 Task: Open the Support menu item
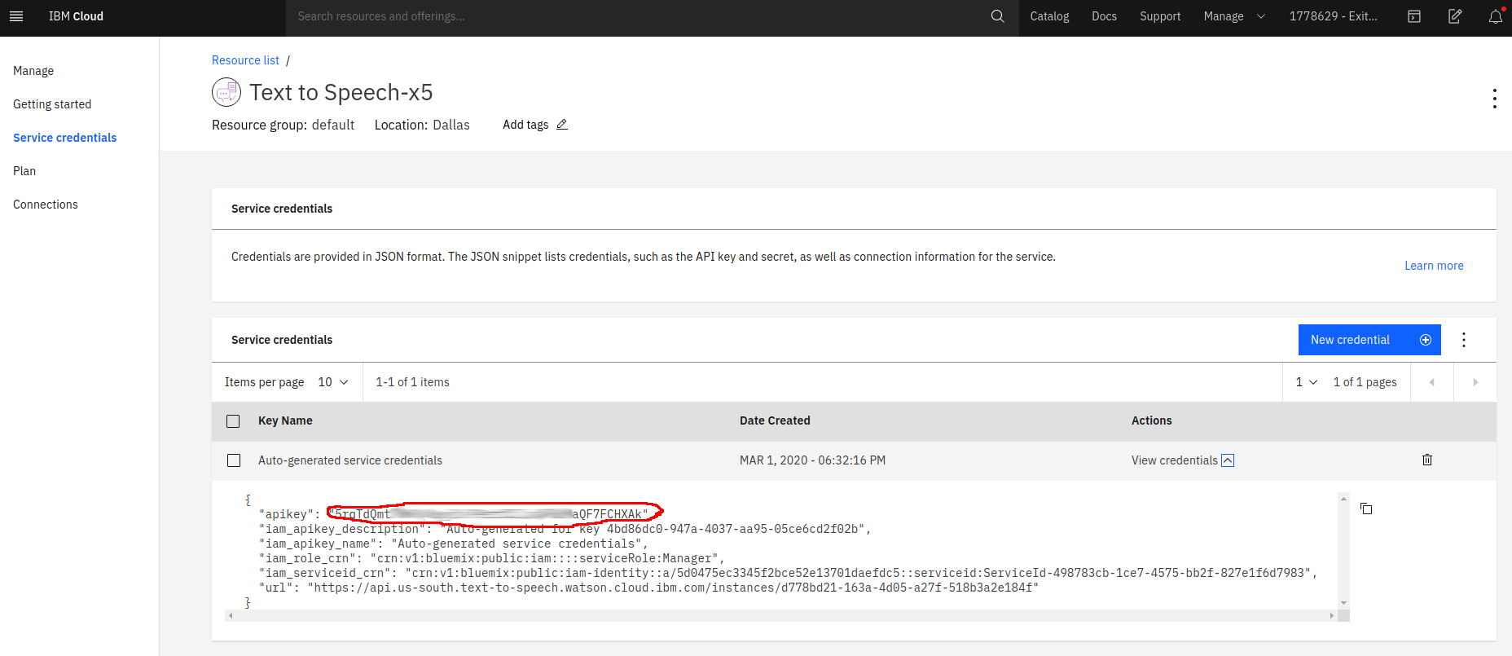tap(1160, 16)
